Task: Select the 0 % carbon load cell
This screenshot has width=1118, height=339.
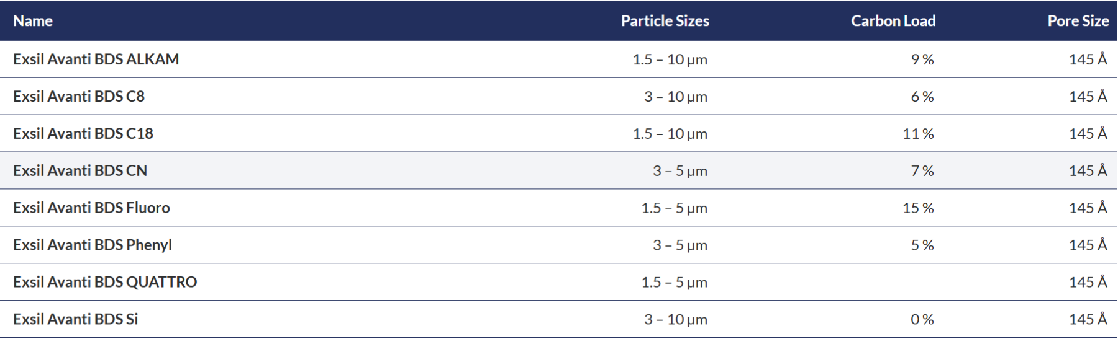Action: click(922, 320)
